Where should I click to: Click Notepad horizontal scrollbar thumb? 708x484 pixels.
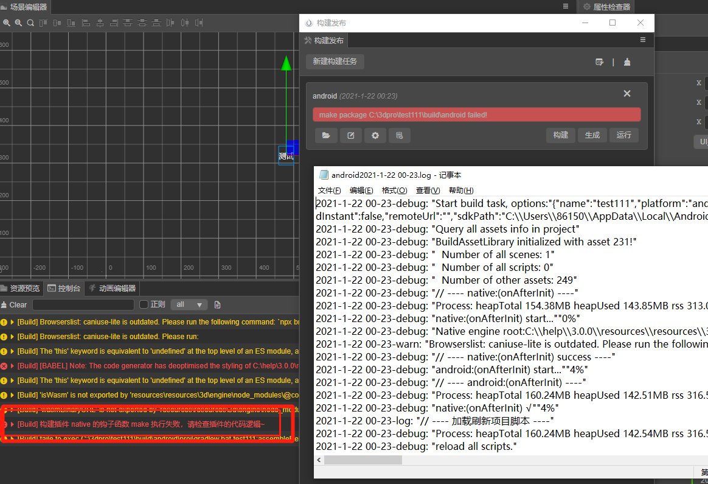point(363,460)
